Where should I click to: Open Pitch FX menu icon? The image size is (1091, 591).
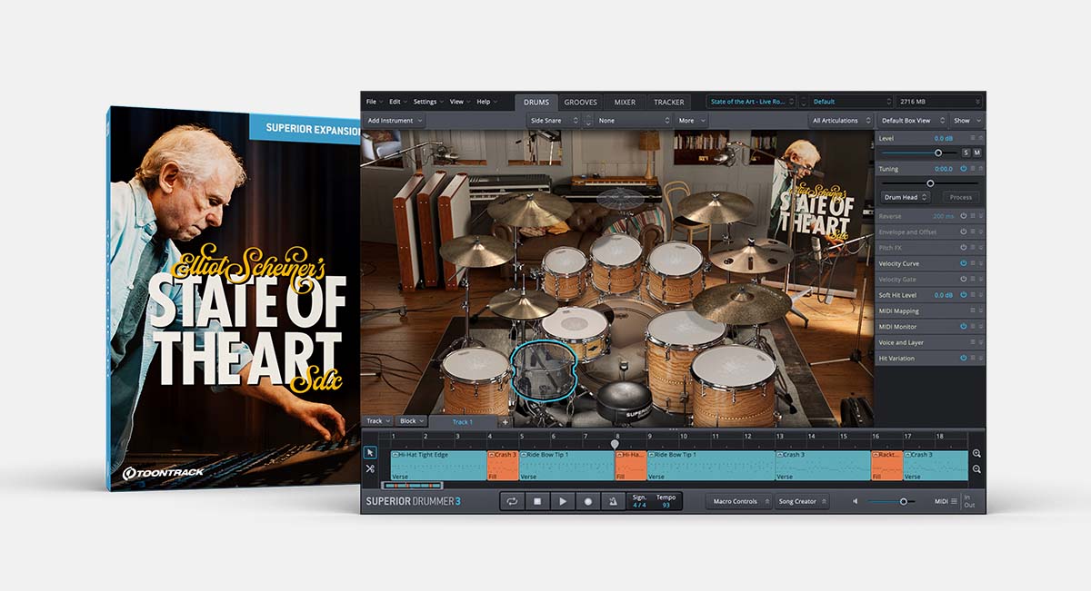pyautogui.click(x=973, y=247)
